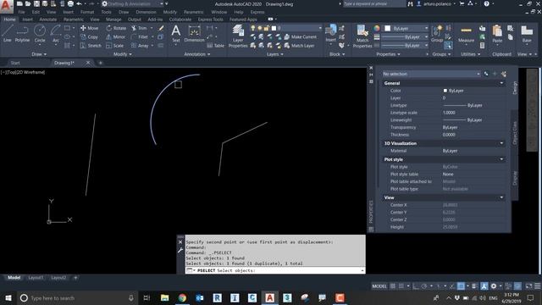Toggle ortho mode in status bar

[416, 286]
